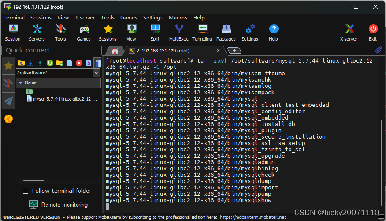Click the /opt/software/ path field
The image size is (386, 221).
pyautogui.click(x=55, y=73)
